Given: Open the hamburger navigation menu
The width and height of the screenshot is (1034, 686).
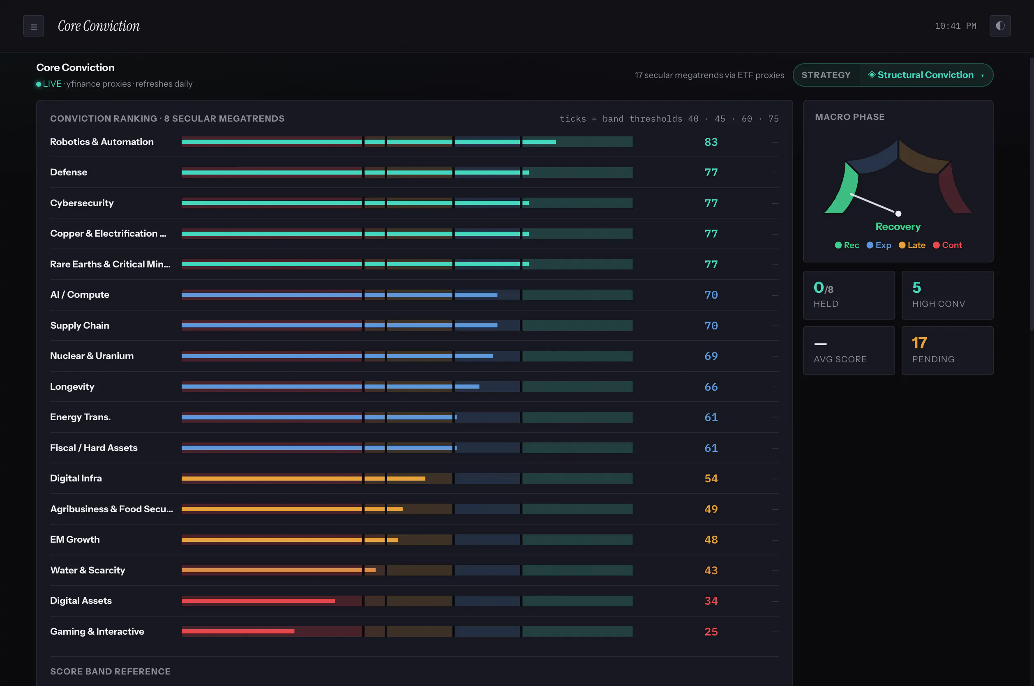Looking at the screenshot, I should pos(34,26).
